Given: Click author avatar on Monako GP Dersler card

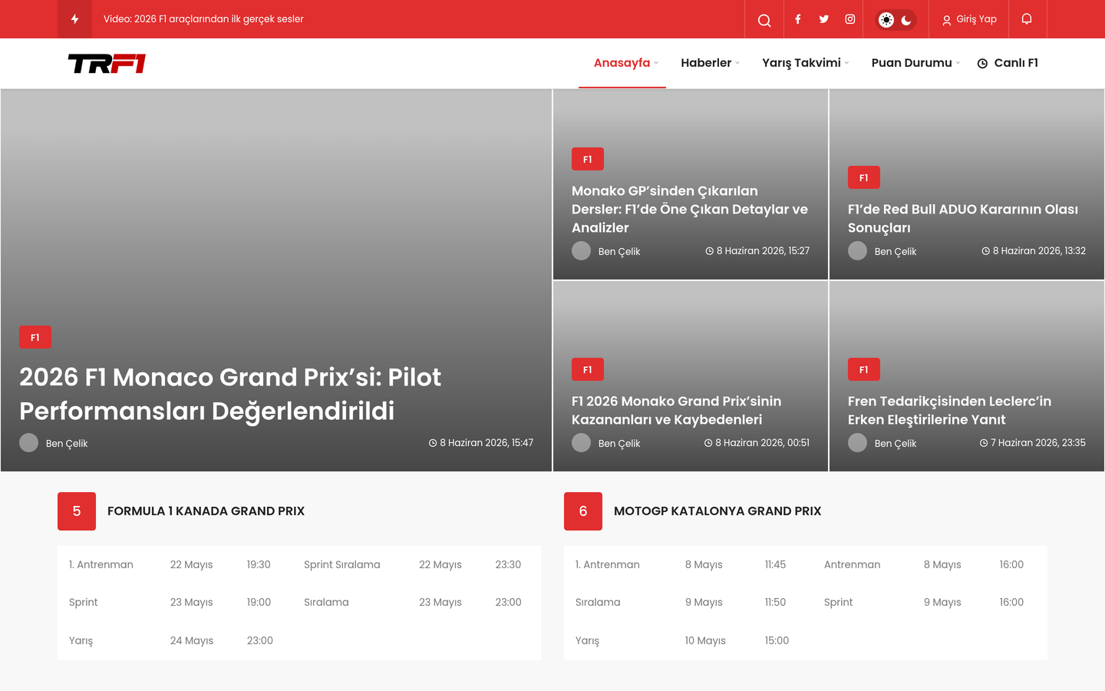Looking at the screenshot, I should point(582,251).
